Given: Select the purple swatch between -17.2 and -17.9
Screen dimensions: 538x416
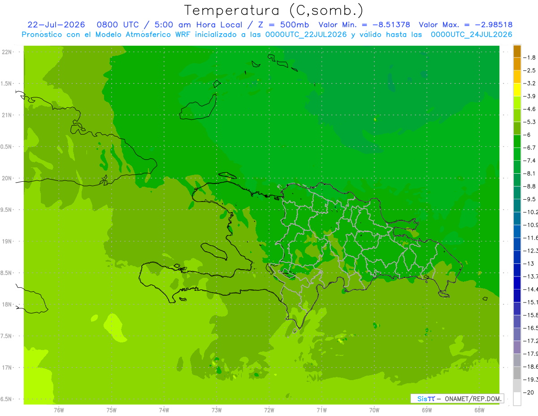Looking at the screenshot, I should 517,346.
